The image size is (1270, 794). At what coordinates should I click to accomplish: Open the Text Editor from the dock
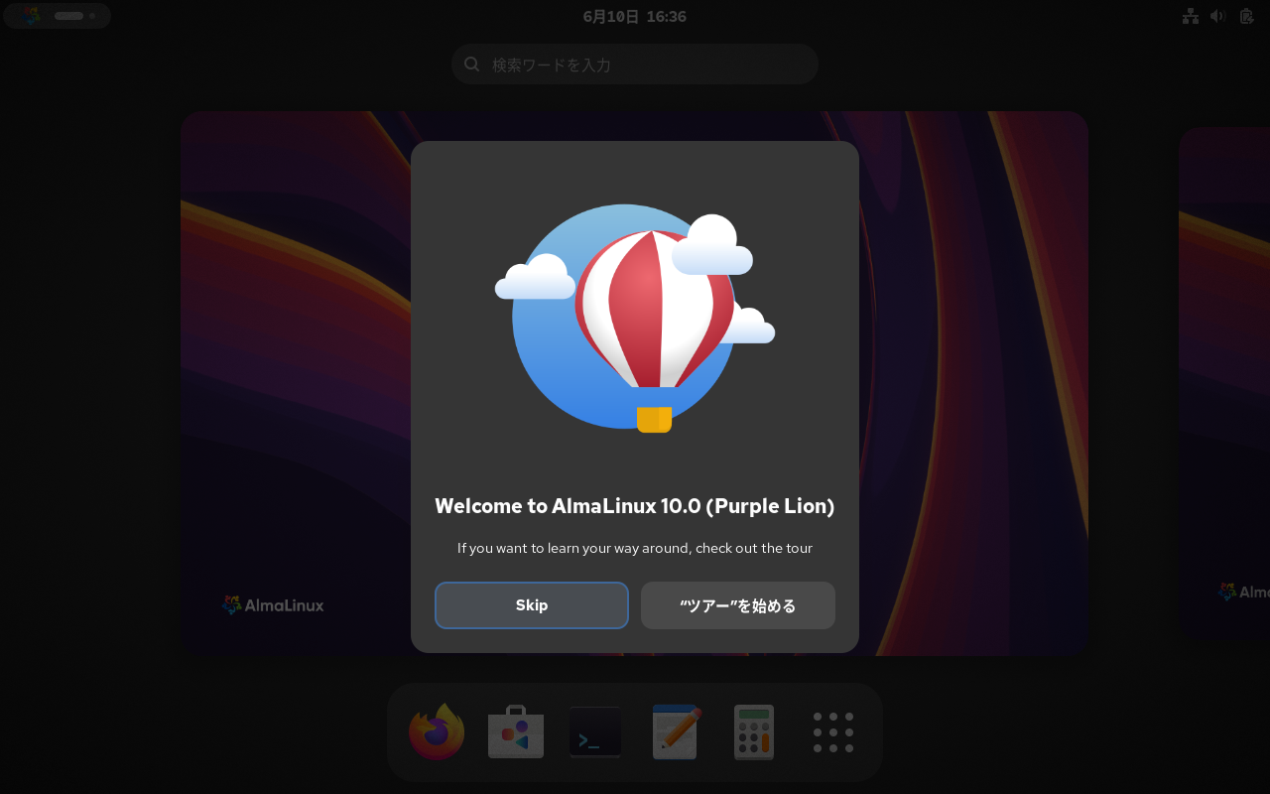point(675,731)
